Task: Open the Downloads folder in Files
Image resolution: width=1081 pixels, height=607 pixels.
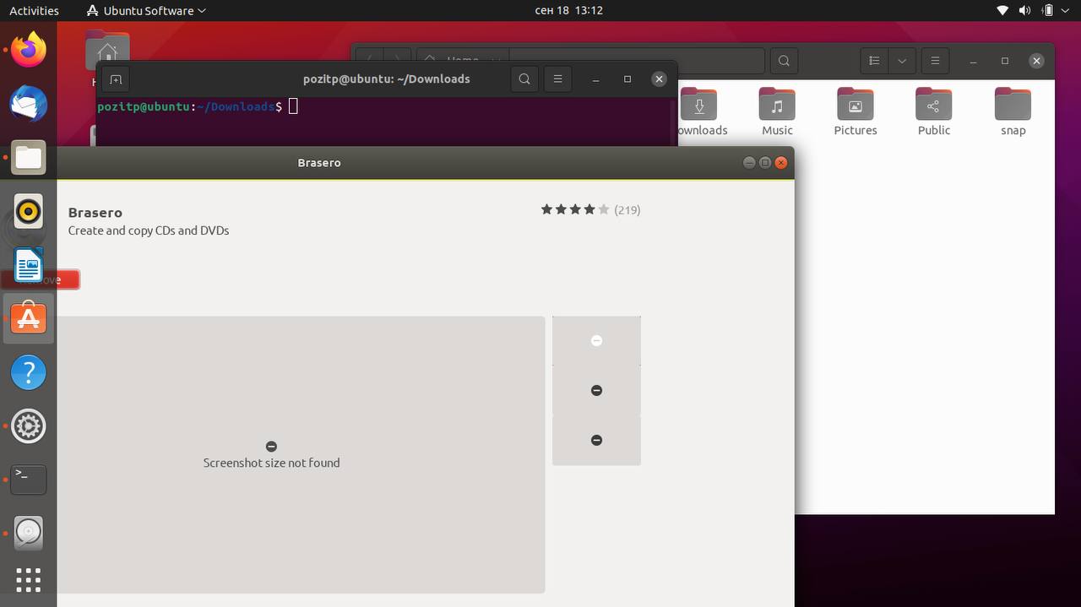Action: coord(701,111)
